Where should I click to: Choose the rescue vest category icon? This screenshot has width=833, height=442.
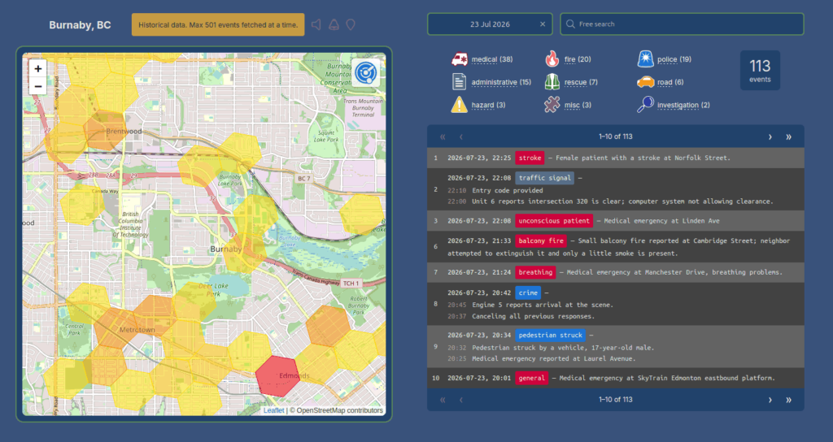[552, 82]
